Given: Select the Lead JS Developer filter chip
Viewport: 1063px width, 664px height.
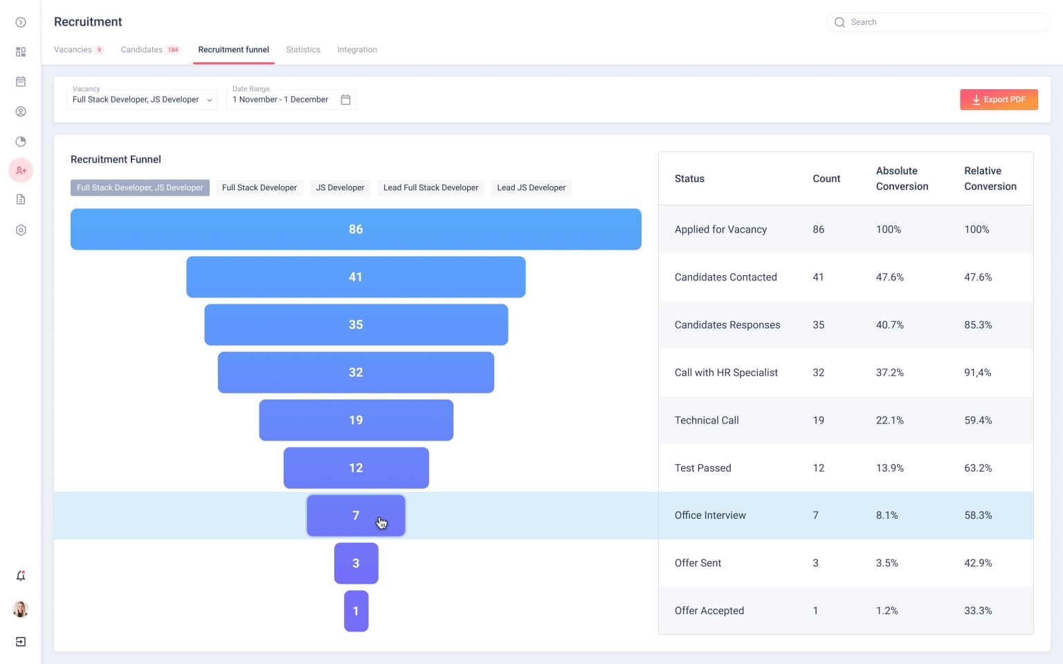Looking at the screenshot, I should [531, 187].
